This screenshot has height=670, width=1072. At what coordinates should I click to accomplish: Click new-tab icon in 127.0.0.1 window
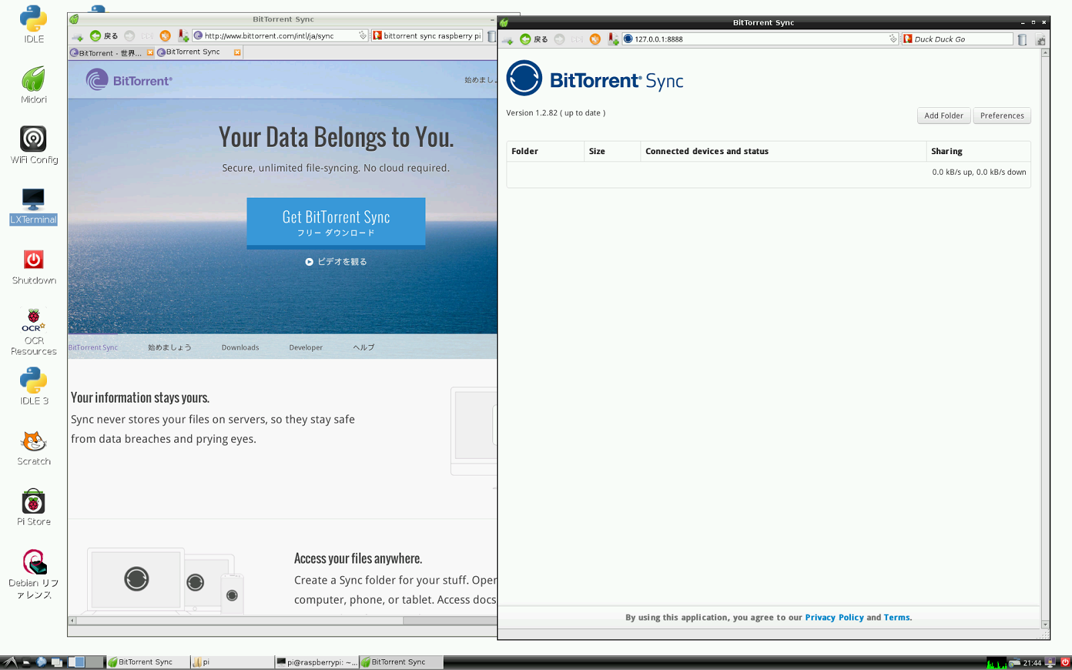point(507,40)
